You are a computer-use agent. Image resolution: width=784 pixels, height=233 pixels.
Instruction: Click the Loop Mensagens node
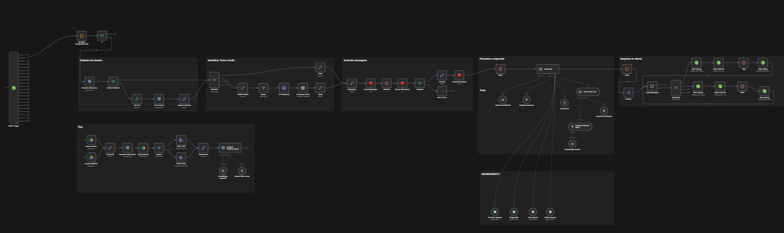click(652, 86)
